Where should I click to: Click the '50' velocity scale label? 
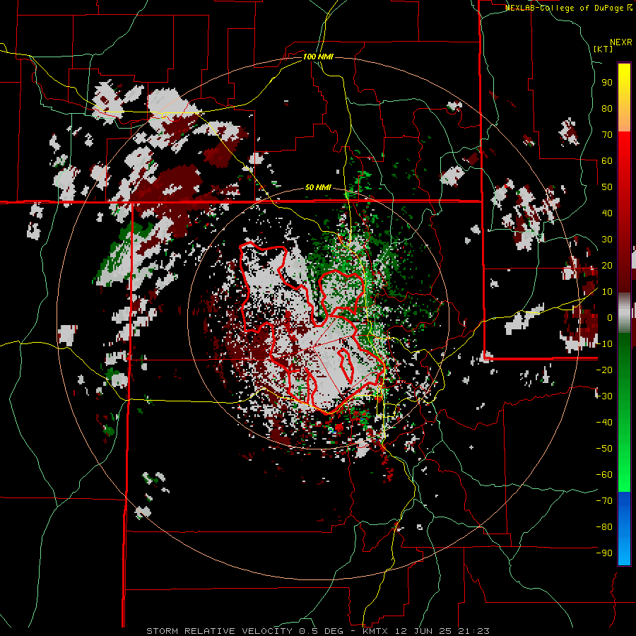607,187
